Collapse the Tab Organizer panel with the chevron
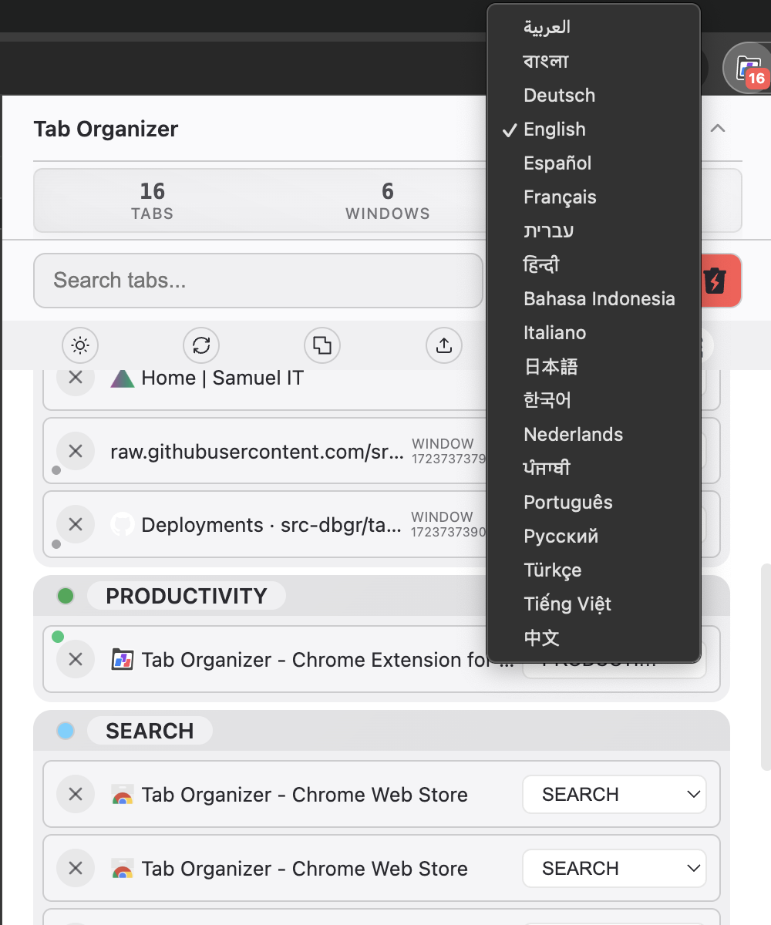771x925 pixels. coord(718,129)
